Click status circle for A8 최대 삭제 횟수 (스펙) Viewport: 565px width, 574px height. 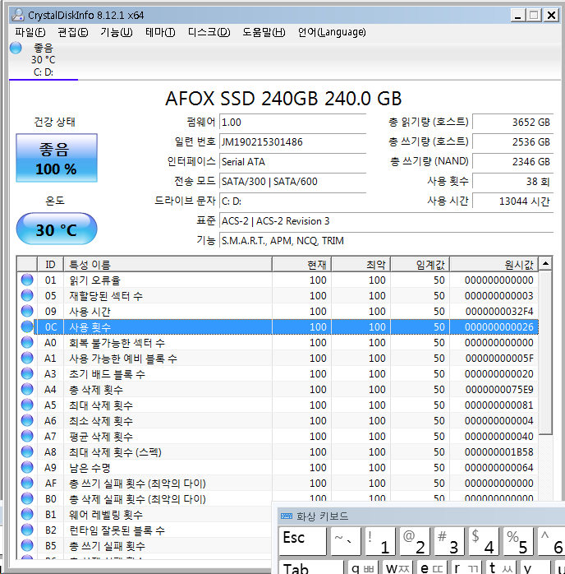pos(27,451)
